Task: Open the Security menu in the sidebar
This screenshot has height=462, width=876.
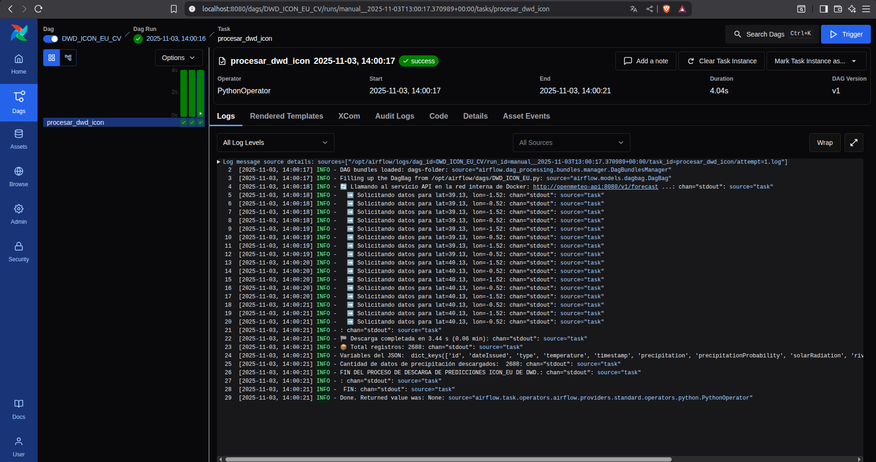Action: 19,252
